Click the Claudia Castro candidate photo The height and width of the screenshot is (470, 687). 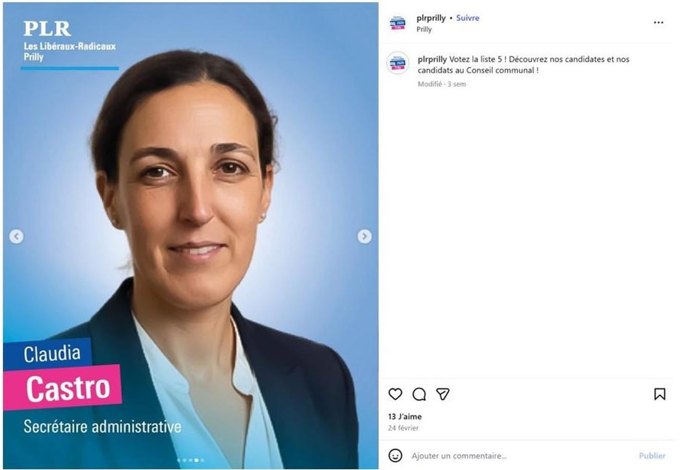click(x=191, y=236)
